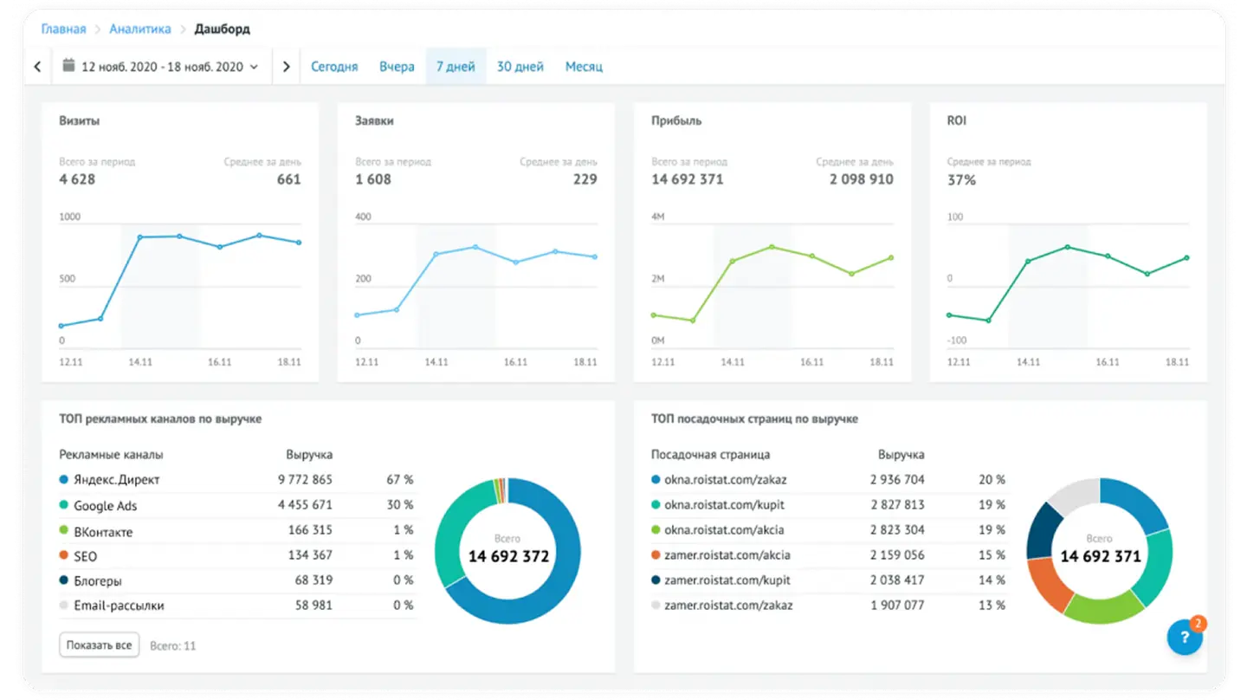Click the ВКонтакте channel row
This screenshot has height=700, width=1247.
click(238, 530)
